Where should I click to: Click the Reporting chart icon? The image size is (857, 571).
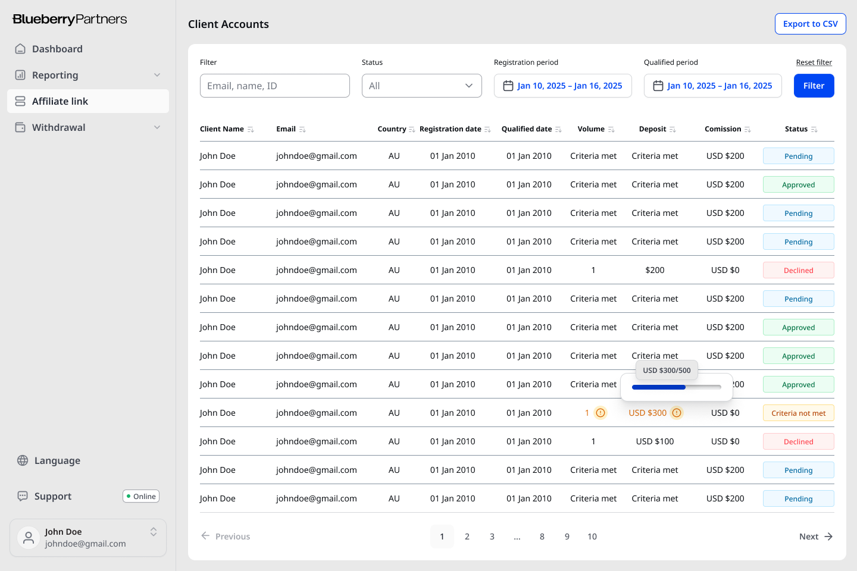20,75
